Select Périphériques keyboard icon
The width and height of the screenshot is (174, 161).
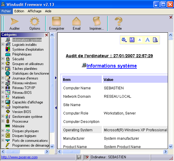click(8, 54)
